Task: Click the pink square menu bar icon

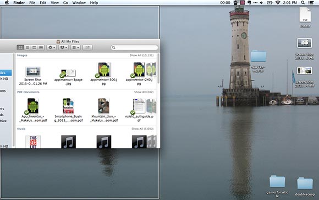Action: pos(243,3)
